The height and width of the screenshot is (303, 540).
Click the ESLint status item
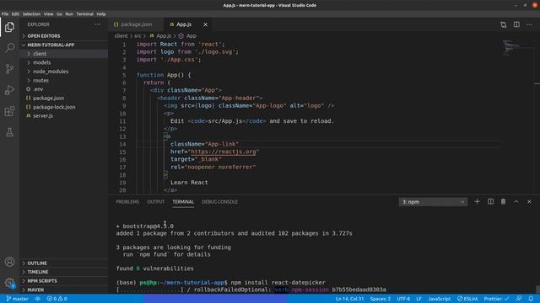(x=467, y=299)
